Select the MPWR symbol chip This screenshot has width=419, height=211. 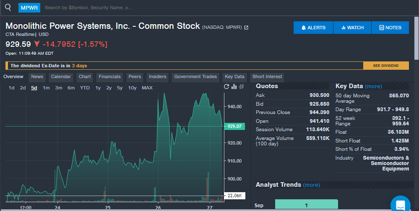click(29, 8)
